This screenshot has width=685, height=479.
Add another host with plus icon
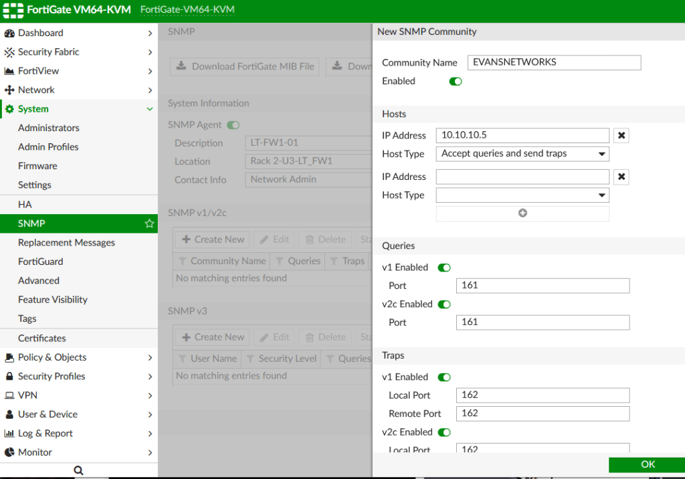pos(522,213)
